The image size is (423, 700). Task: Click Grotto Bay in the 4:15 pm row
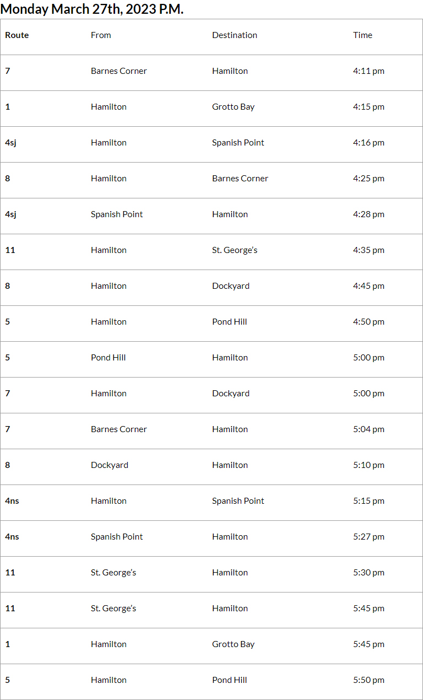tap(233, 107)
